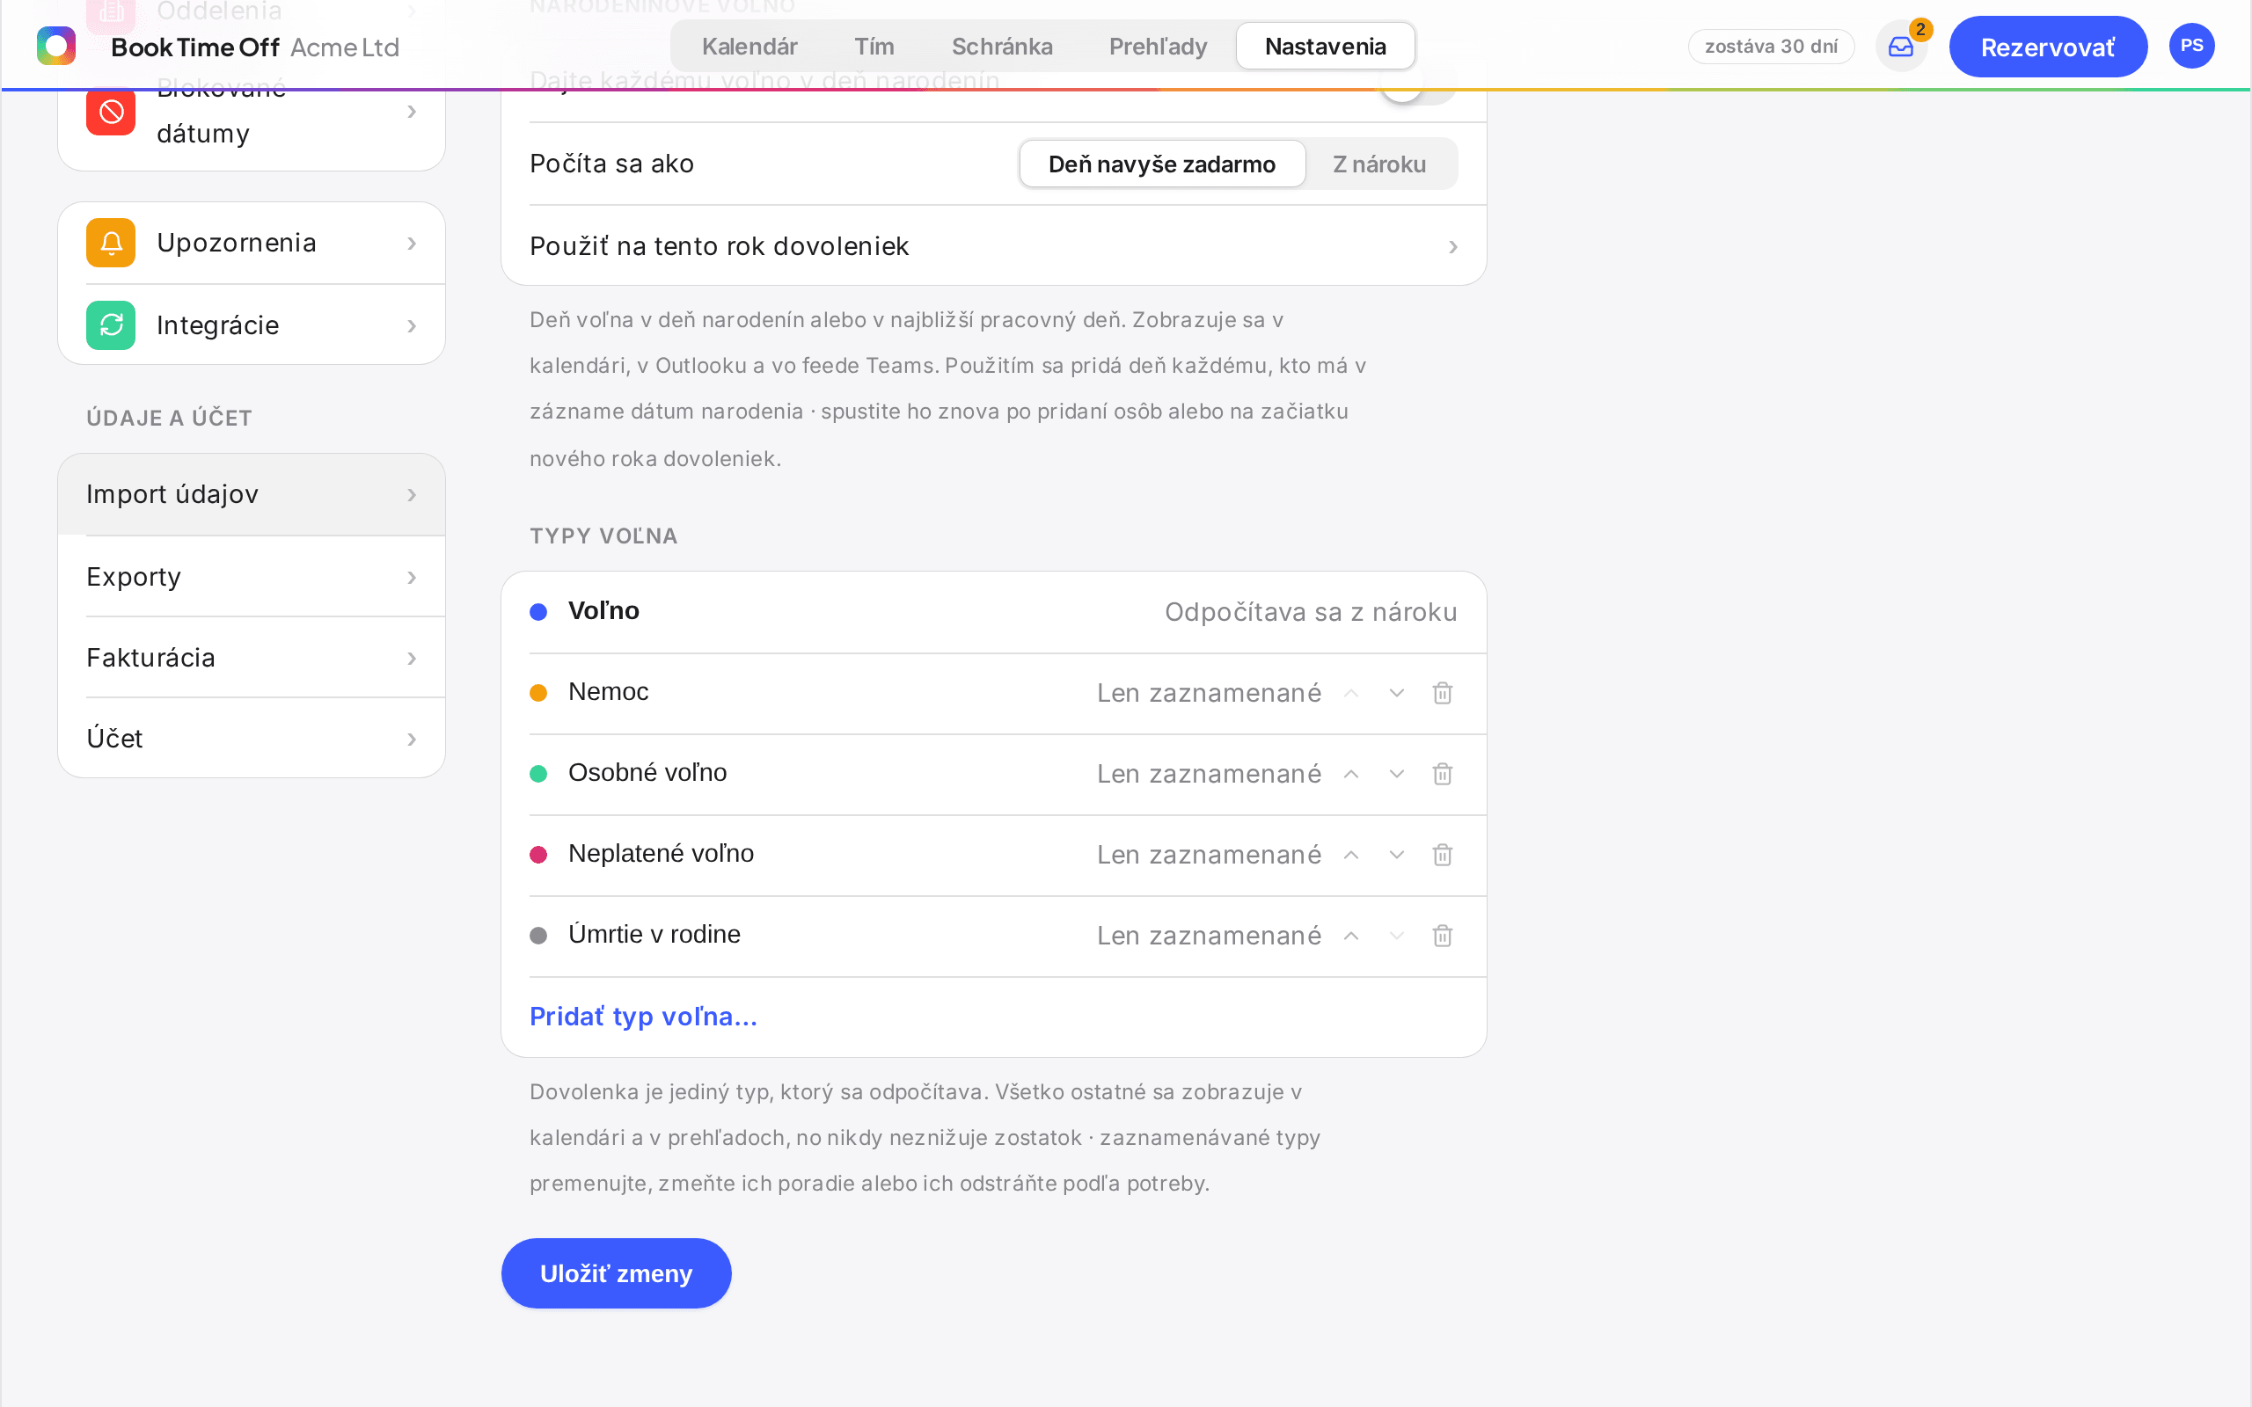Image resolution: width=2252 pixels, height=1407 pixels.
Task: Open Fakturácia settings section
Action: (252, 658)
